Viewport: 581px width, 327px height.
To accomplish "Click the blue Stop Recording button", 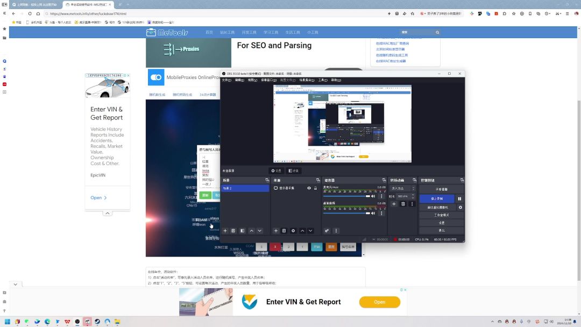I will tap(437, 198).
